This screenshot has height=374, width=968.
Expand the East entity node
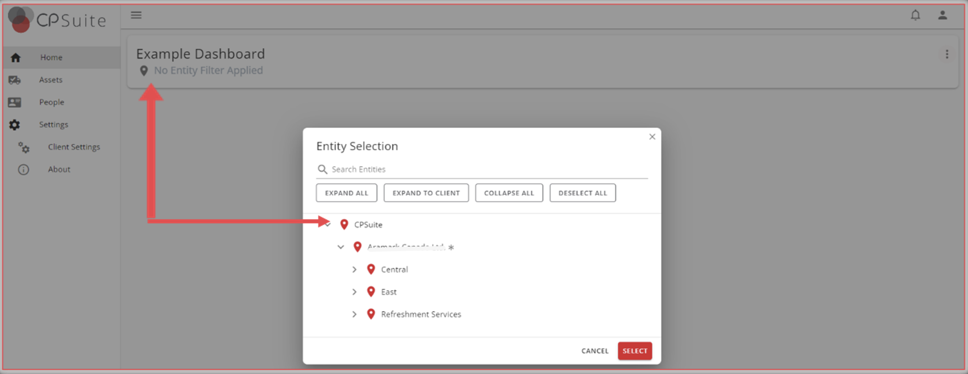coord(354,291)
